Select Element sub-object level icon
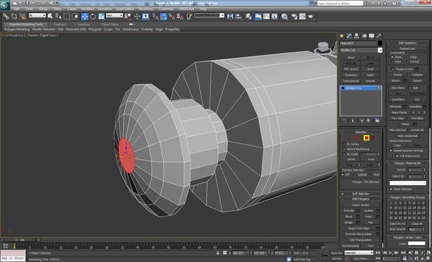The image size is (432, 262). 373,138
